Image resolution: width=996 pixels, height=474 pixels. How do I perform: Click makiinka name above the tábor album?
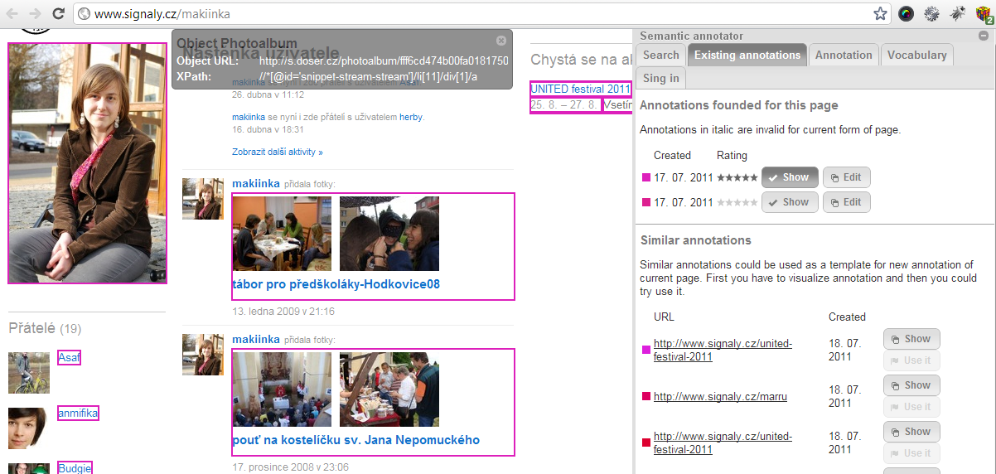255,183
